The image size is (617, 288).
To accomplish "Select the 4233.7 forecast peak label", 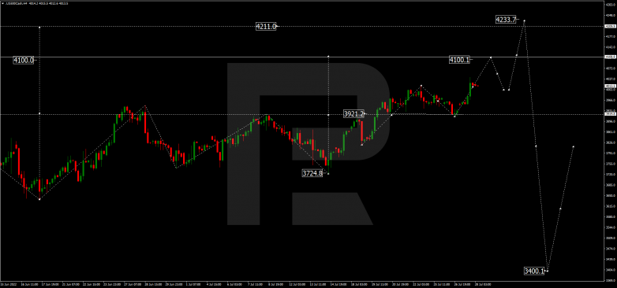I will (506, 19).
